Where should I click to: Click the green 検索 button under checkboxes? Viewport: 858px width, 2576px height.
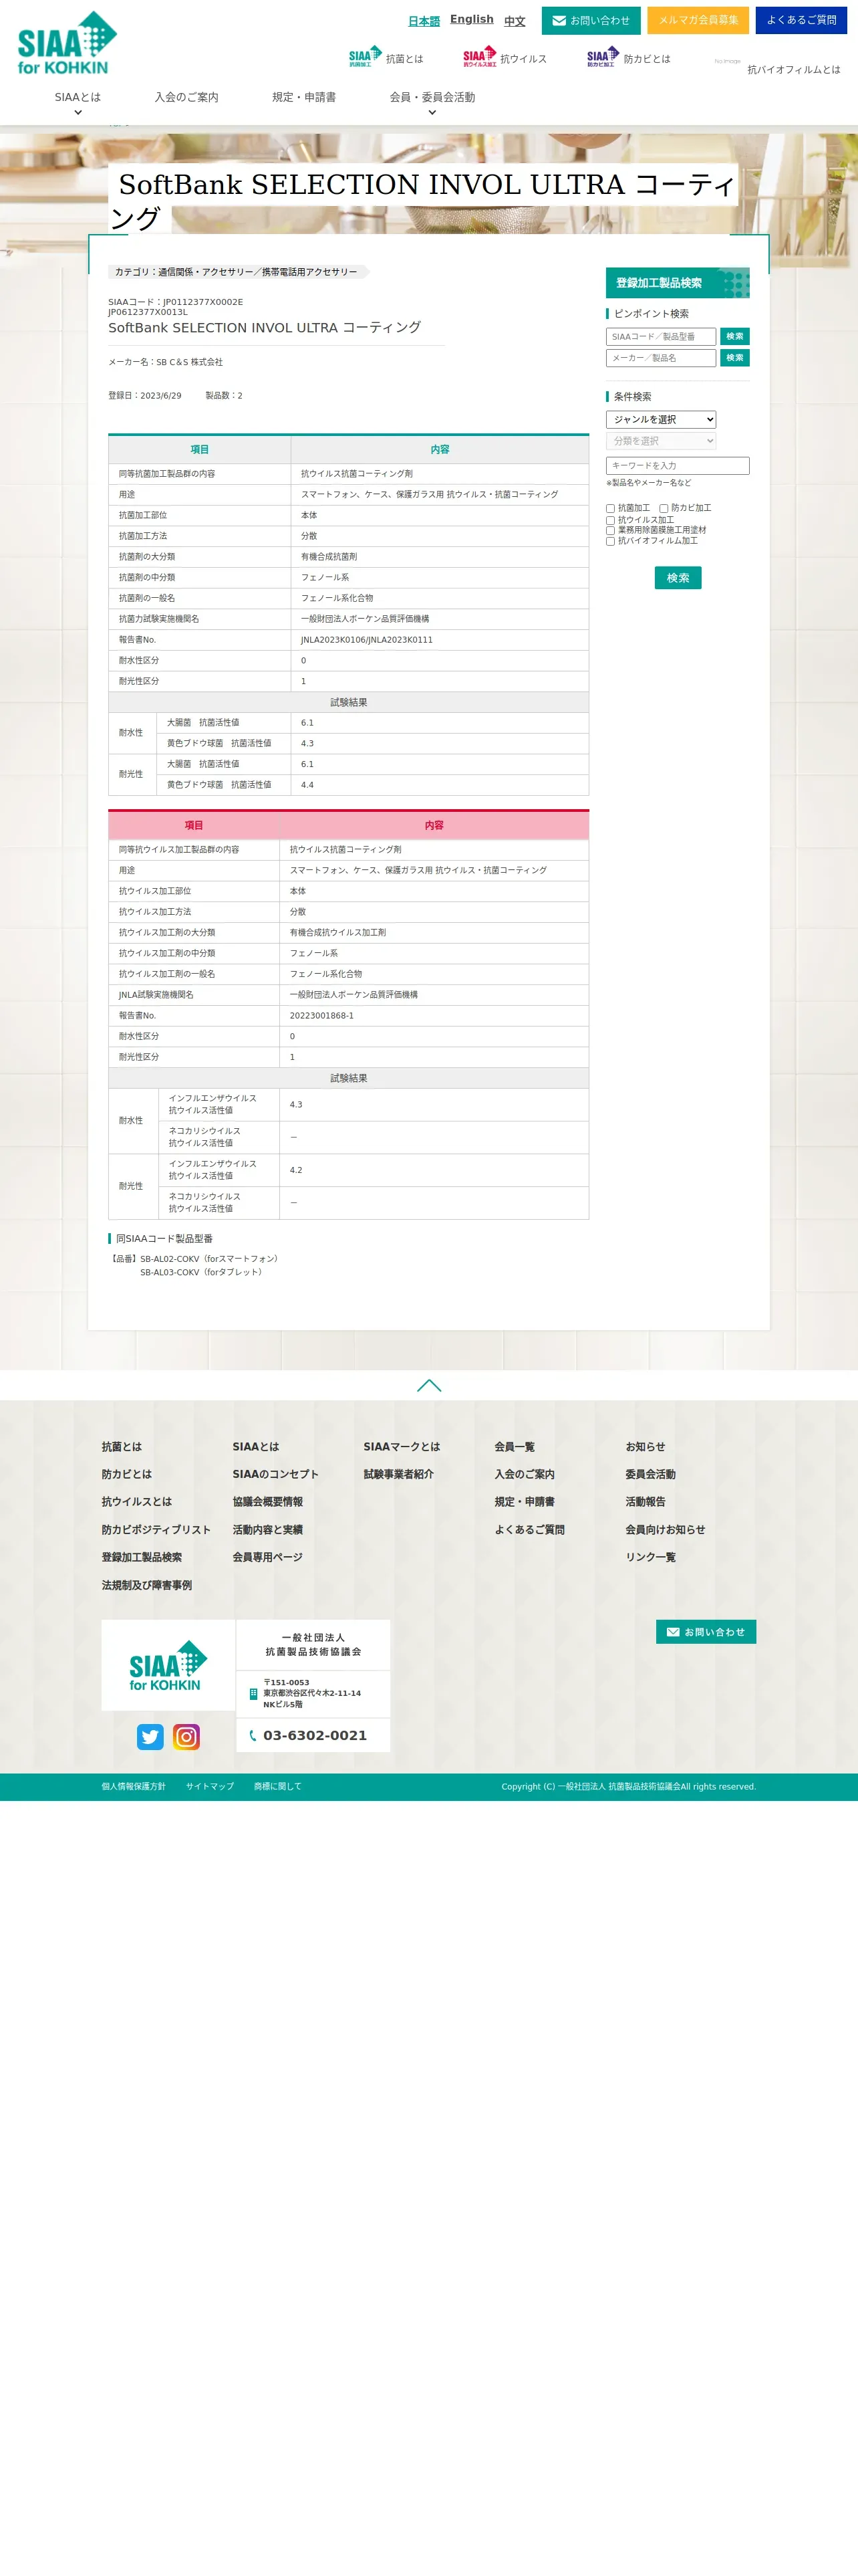coord(677,578)
